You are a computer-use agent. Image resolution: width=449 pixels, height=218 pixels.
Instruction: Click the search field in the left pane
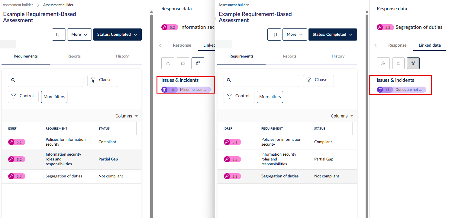pos(45,81)
